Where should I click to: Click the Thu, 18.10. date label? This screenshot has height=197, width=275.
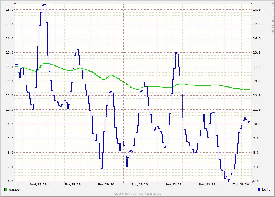click(x=73, y=185)
